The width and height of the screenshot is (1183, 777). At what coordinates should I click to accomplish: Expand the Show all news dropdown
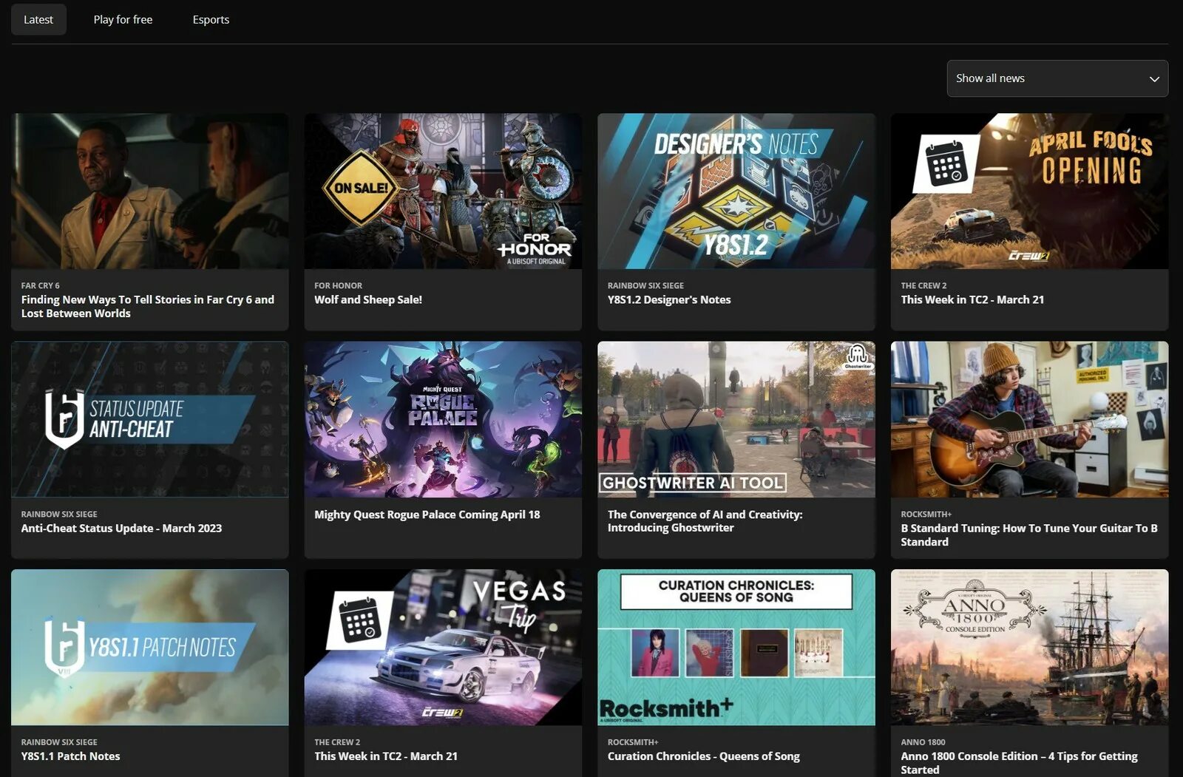pos(1057,78)
